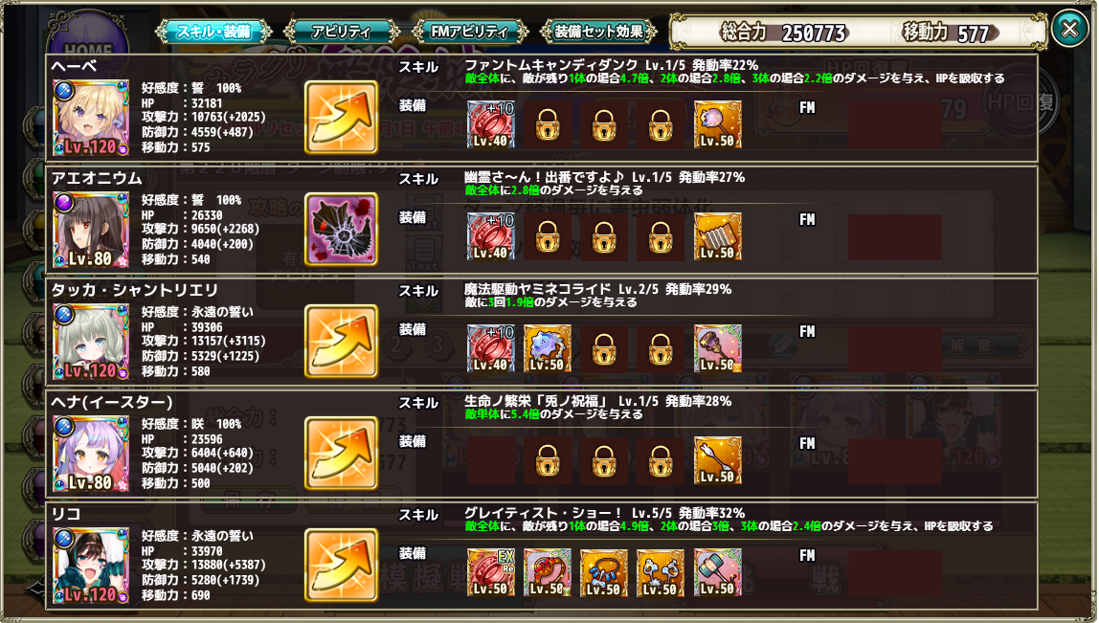Choose ヘナ(イースター)'s Lv.50 wand equipment
This screenshot has height=623, width=1099.
[x=718, y=460]
